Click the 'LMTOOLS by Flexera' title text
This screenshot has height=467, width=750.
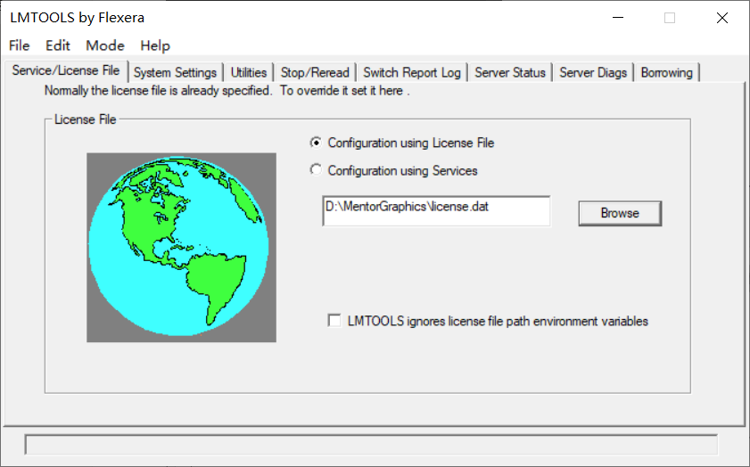tap(77, 18)
